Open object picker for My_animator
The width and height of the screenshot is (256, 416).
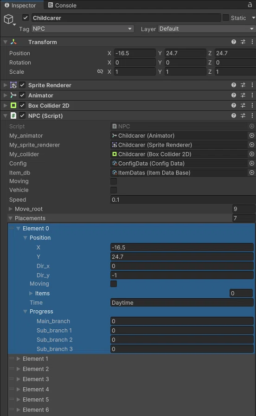point(251,135)
